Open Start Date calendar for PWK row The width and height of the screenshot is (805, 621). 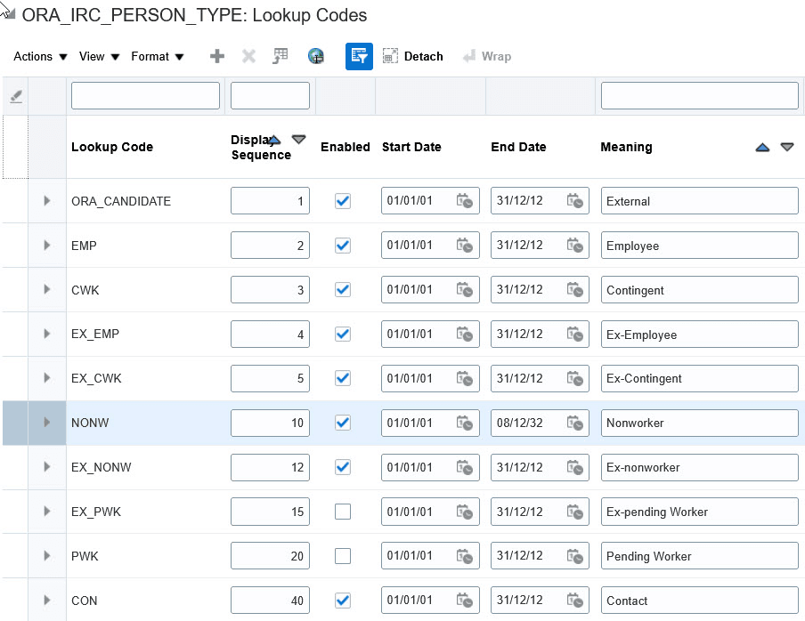coord(465,556)
